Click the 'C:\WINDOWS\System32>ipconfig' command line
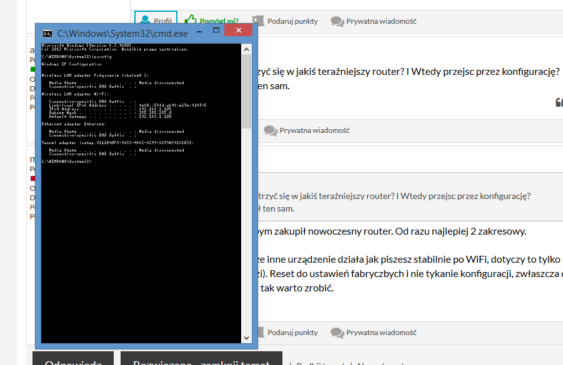The width and height of the screenshot is (563, 365). coord(76,57)
